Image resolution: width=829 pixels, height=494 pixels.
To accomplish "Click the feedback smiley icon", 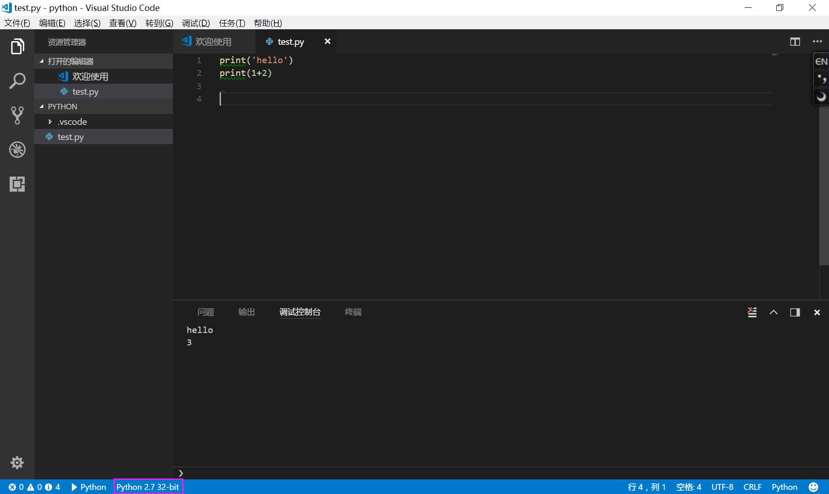I will click(813, 487).
